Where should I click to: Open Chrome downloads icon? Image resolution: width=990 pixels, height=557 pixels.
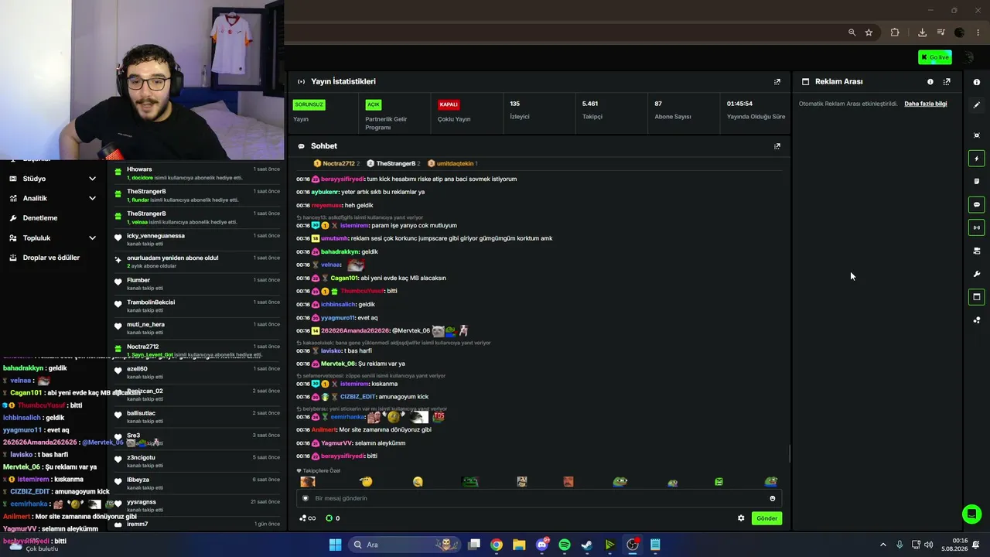922,32
